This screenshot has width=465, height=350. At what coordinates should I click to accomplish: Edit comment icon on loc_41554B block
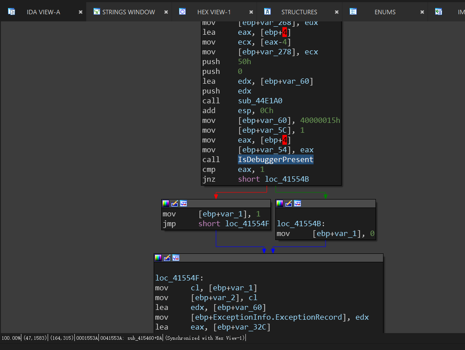289,203
